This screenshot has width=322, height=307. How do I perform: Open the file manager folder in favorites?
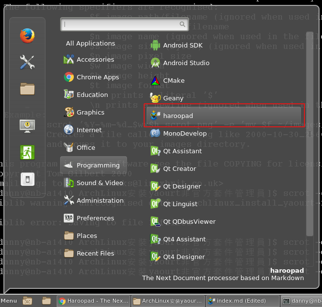[27, 89]
